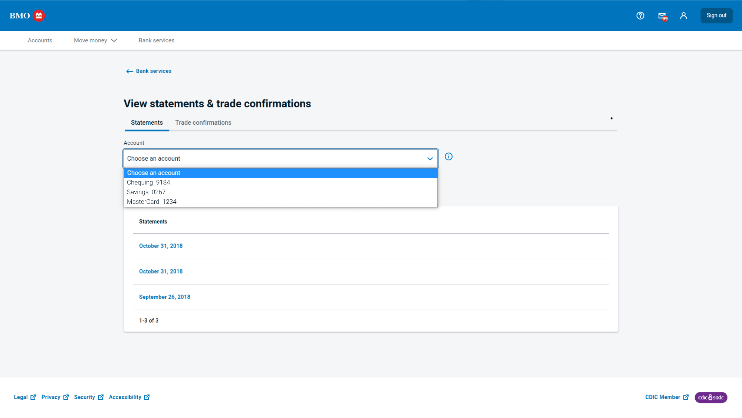Select the highlighted Choose an account option
This screenshot has width=742, height=418.
pyautogui.click(x=280, y=173)
